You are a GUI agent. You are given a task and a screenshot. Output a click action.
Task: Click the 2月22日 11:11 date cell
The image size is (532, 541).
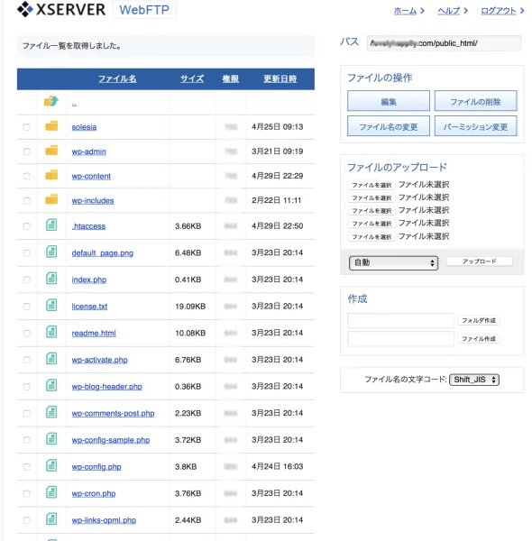click(276, 200)
